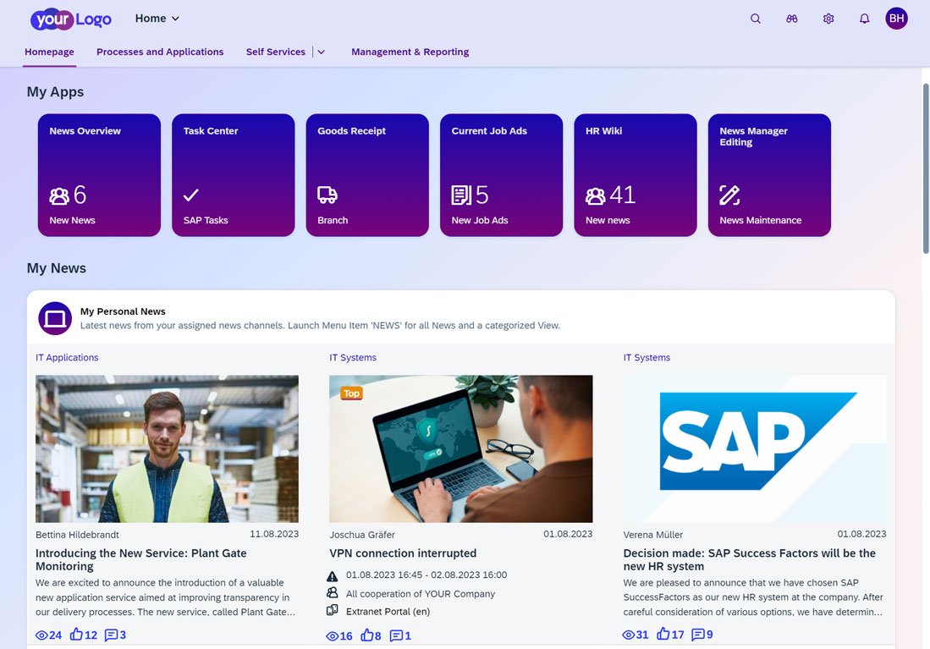Click the SAP image thumbnail in news
Image resolution: width=930 pixels, height=649 pixels.
tap(754, 449)
